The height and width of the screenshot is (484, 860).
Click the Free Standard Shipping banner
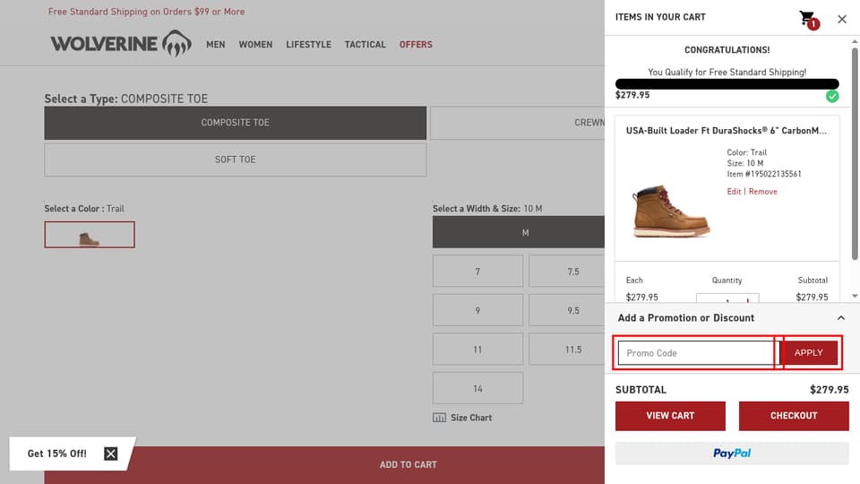(x=146, y=12)
